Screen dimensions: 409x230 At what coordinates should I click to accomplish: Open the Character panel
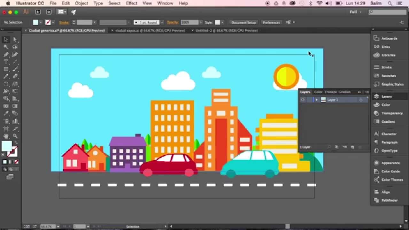point(385,134)
